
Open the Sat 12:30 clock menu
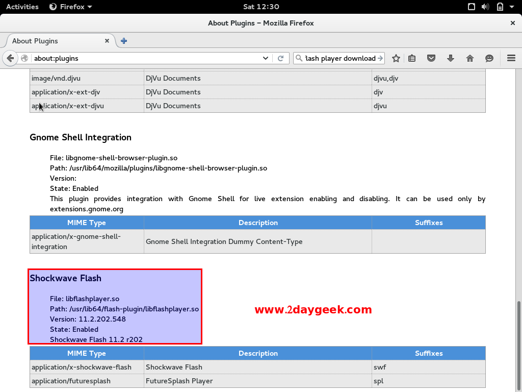(261, 7)
